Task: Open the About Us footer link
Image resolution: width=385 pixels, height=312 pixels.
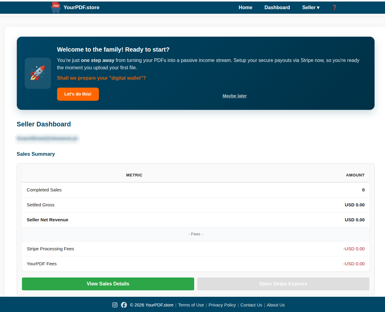Action: 276,305
